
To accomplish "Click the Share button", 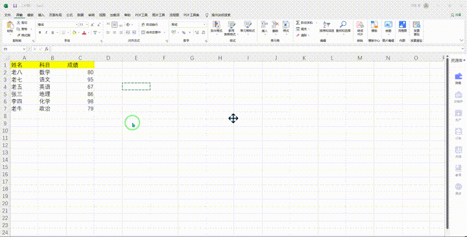I will tap(456, 15).
